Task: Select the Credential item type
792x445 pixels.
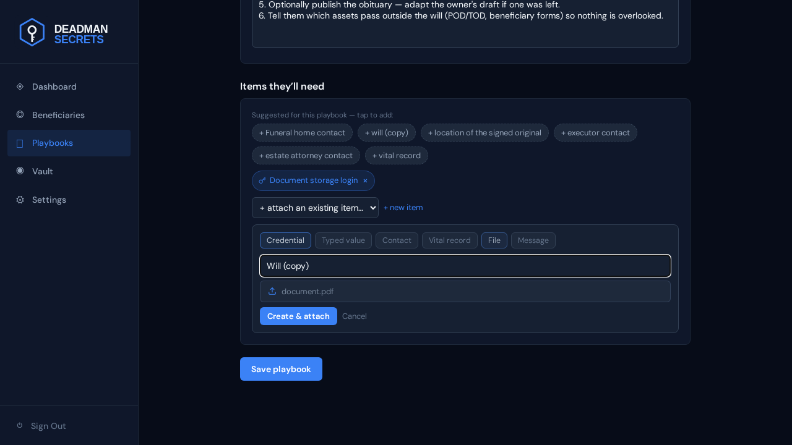Action: coord(285,240)
